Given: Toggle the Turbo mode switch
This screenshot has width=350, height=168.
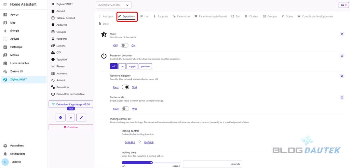Looking at the screenshot, I should point(125,109).
